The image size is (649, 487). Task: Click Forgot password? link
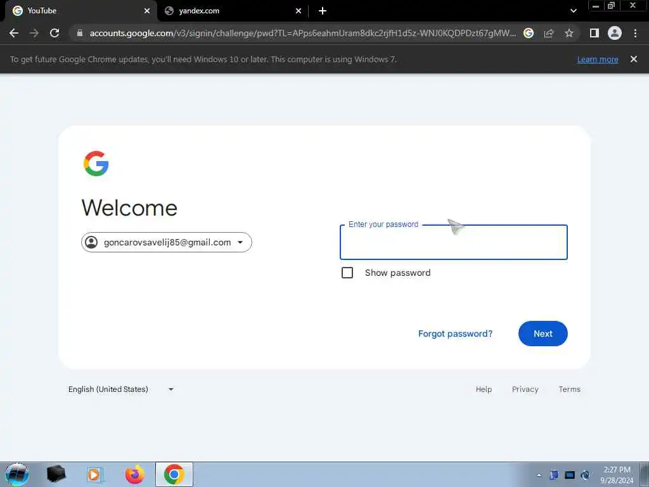(455, 334)
